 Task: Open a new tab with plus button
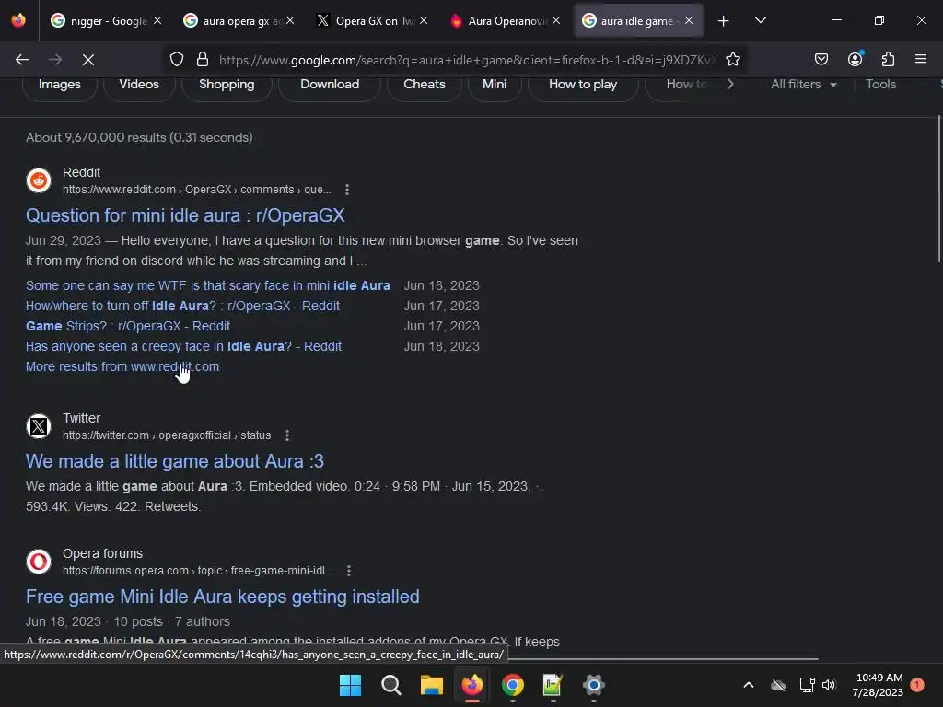click(724, 21)
